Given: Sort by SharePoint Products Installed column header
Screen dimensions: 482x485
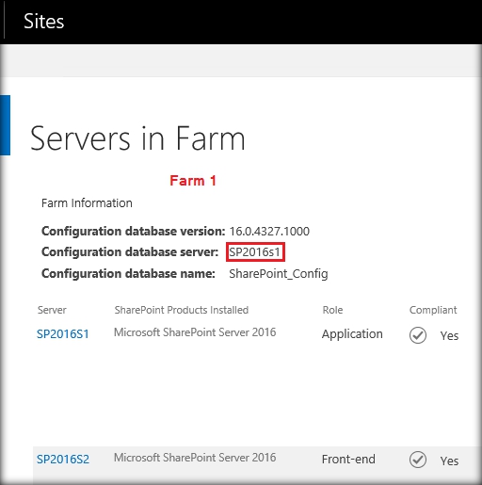Looking at the screenshot, I should 182,310.
